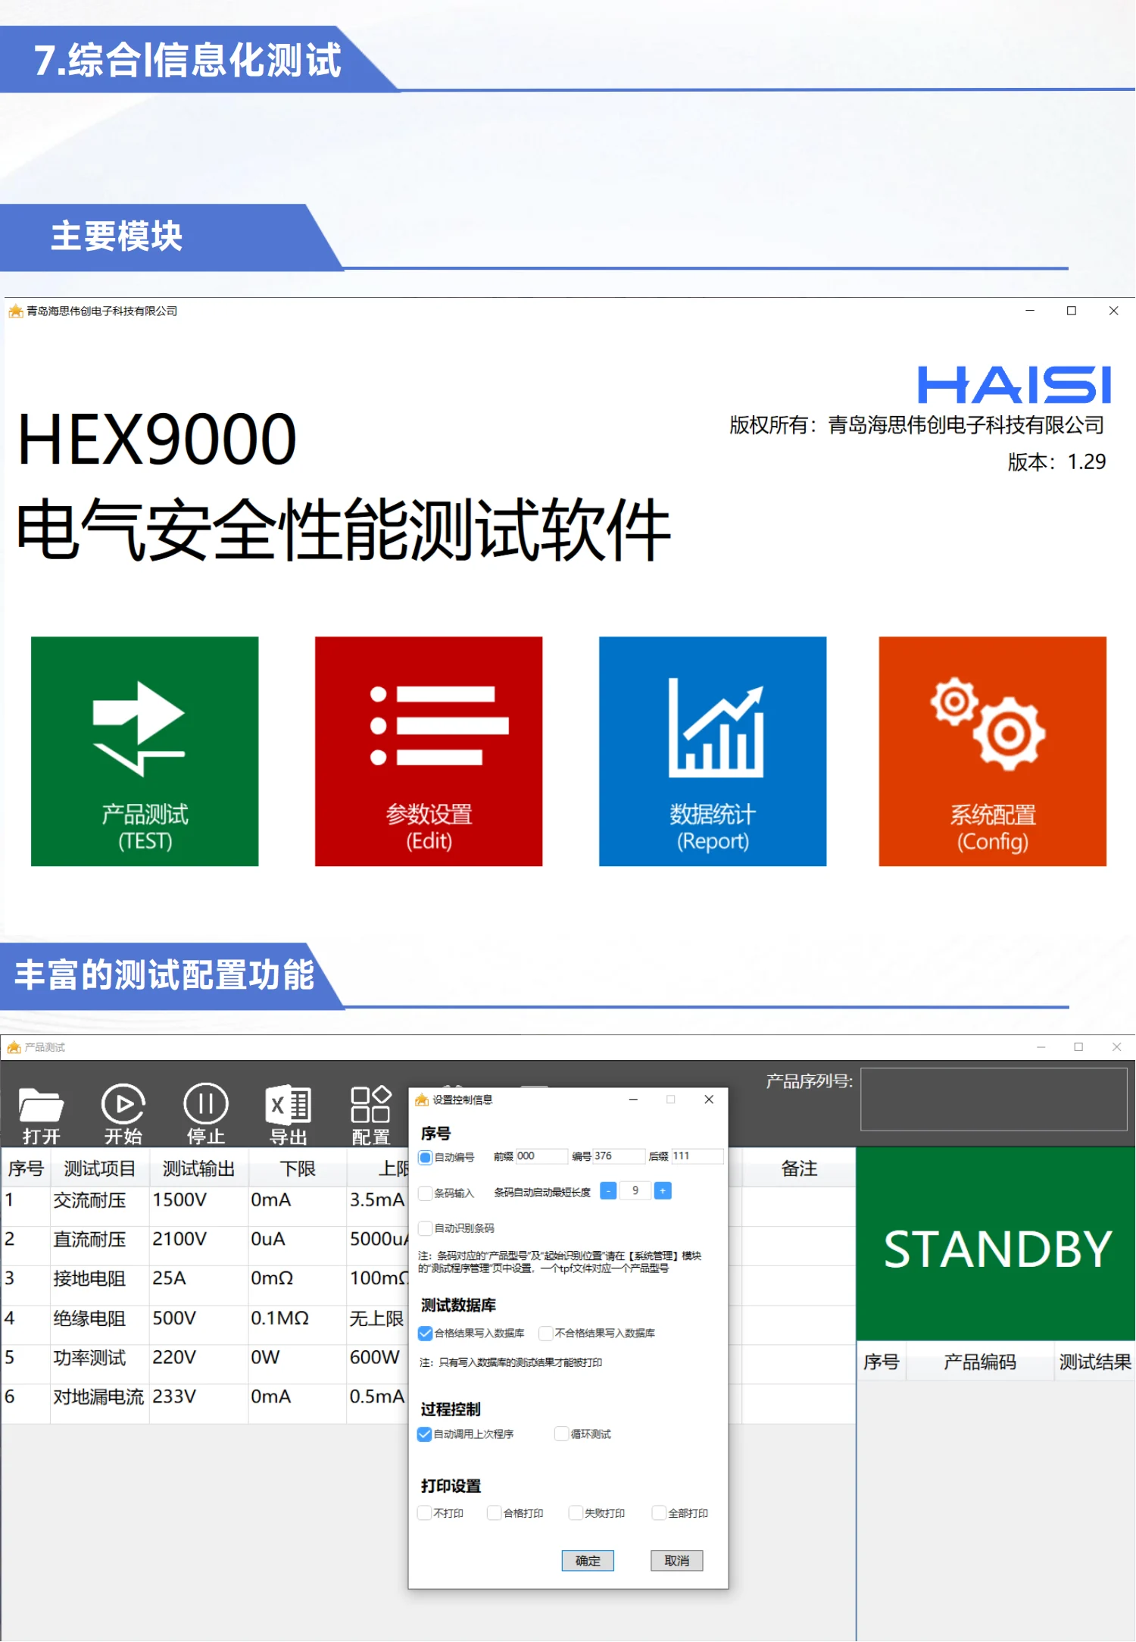The width and height of the screenshot is (1136, 1642).
Task: Click the 取消 cancel button
Action: tap(676, 1561)
